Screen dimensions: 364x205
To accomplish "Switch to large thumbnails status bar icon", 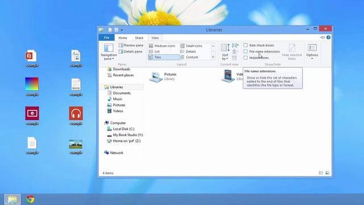I will pyautogui.click(x=328, y=173).
